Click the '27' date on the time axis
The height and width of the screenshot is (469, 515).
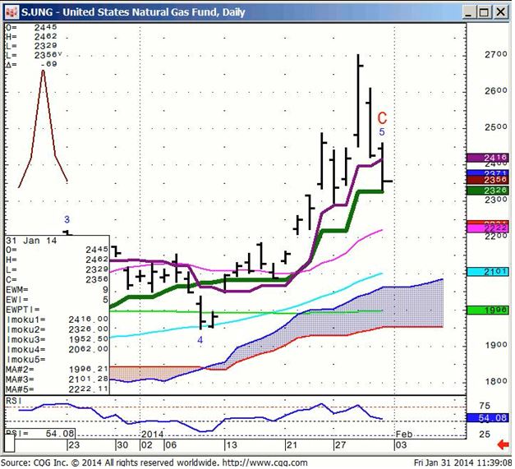(340, 445)
